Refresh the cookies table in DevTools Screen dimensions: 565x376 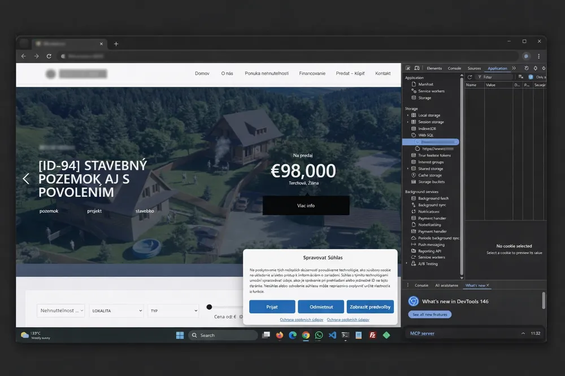470,77
